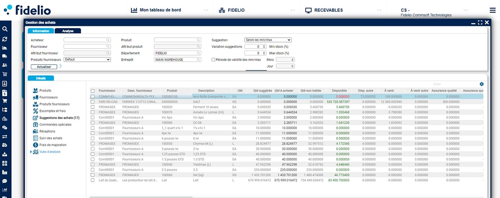This screenshot has height=198, width=500.
Task: Open the Suggestion dropdown Selon les min/max
Action: click(268, 40)
